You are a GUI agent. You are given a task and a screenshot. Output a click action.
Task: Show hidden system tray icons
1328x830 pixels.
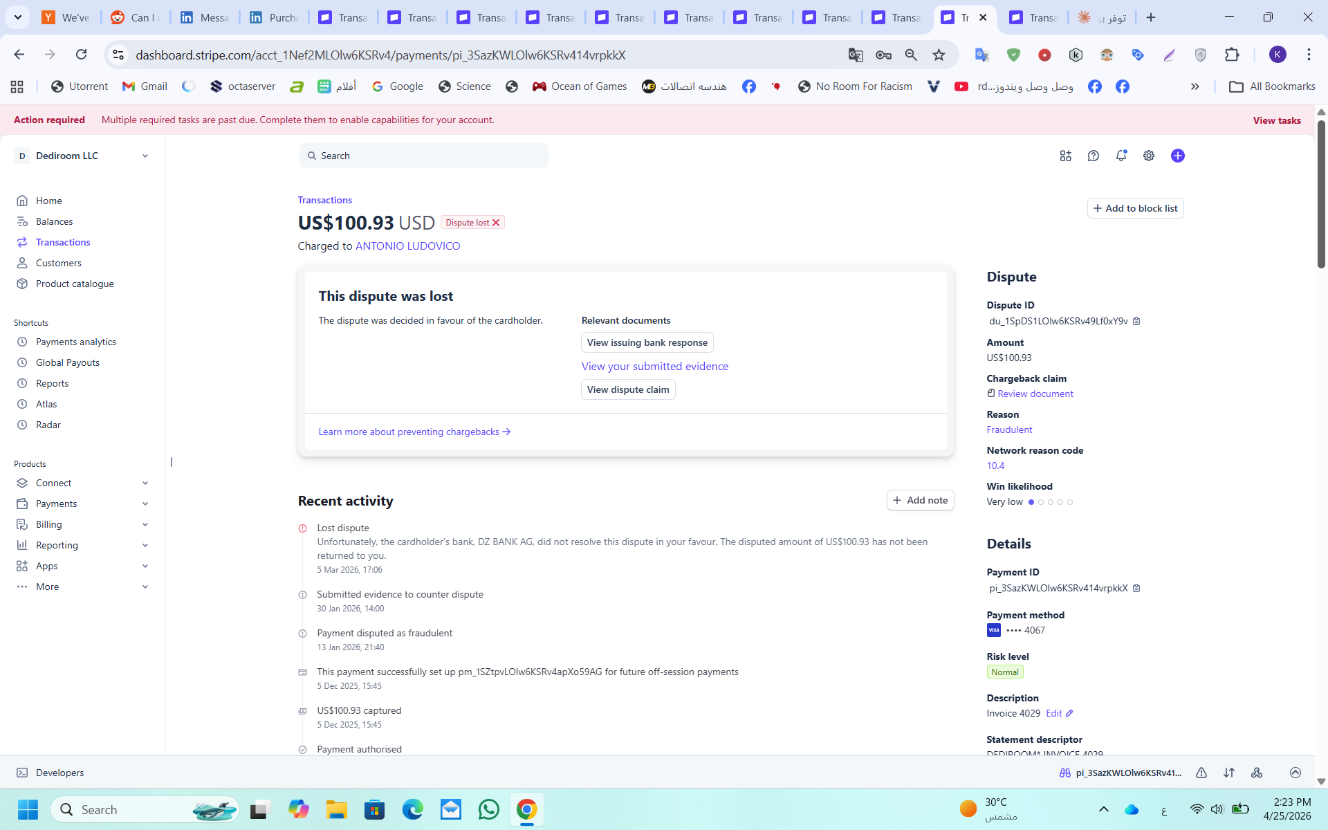pos(1104,809)
